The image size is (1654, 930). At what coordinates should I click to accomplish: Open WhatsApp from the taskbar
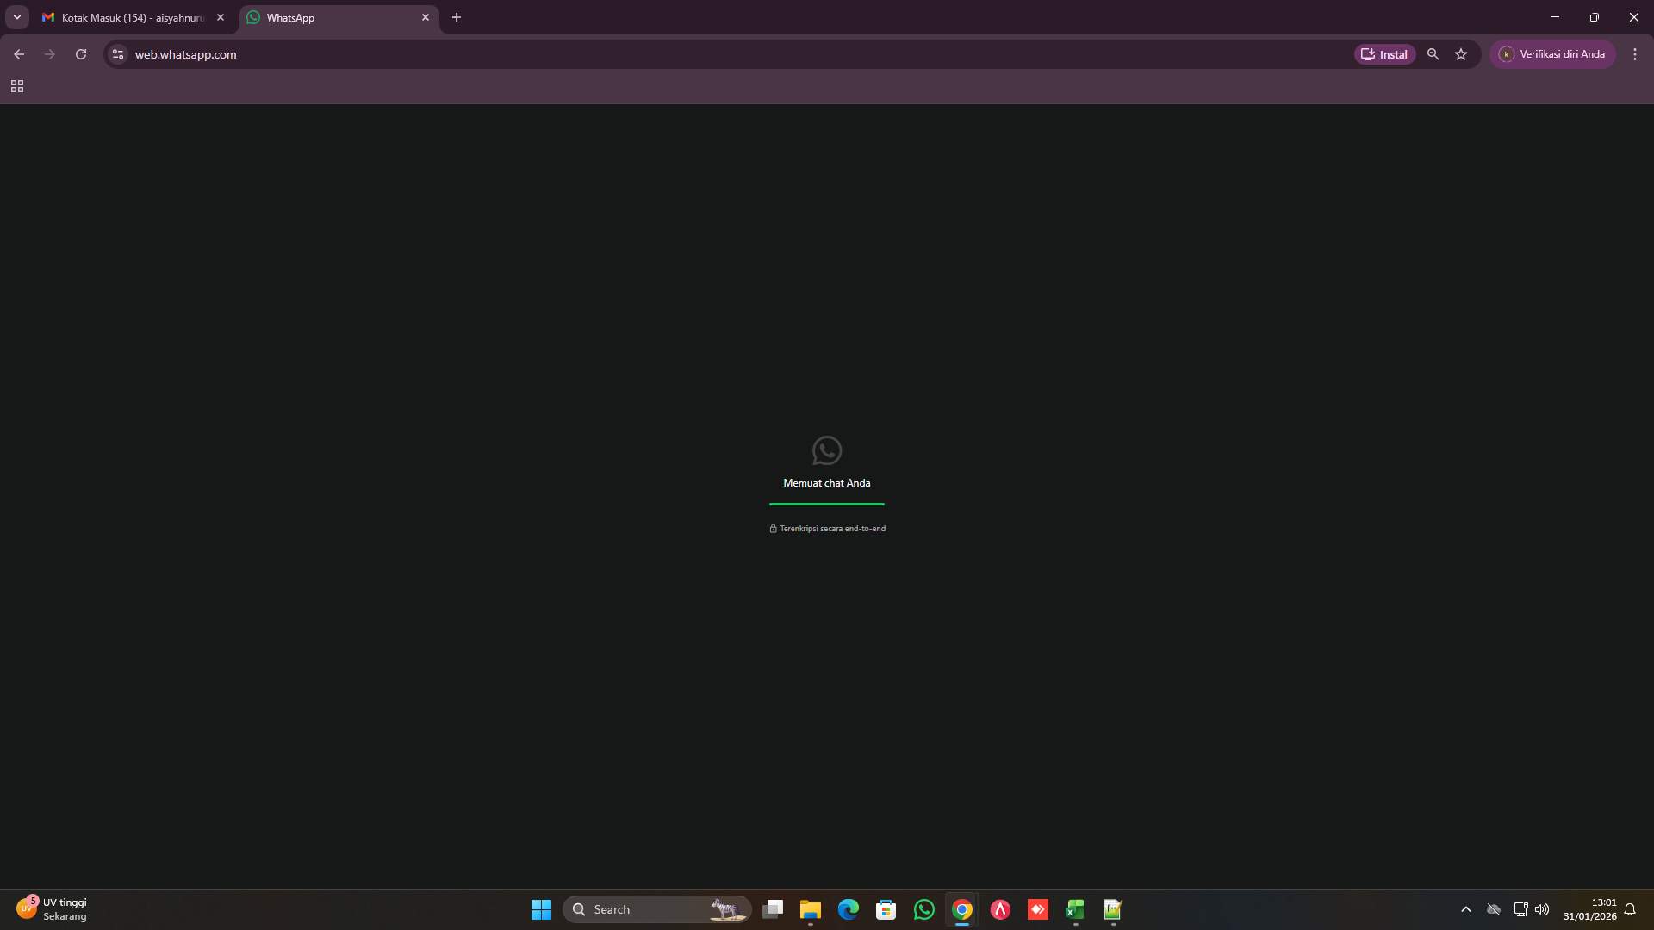[923, 909]
